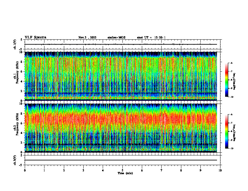The image size is (248, 191).
Task: Click the ch.3 voltage waveform trace
Action: tap(121, 160)
